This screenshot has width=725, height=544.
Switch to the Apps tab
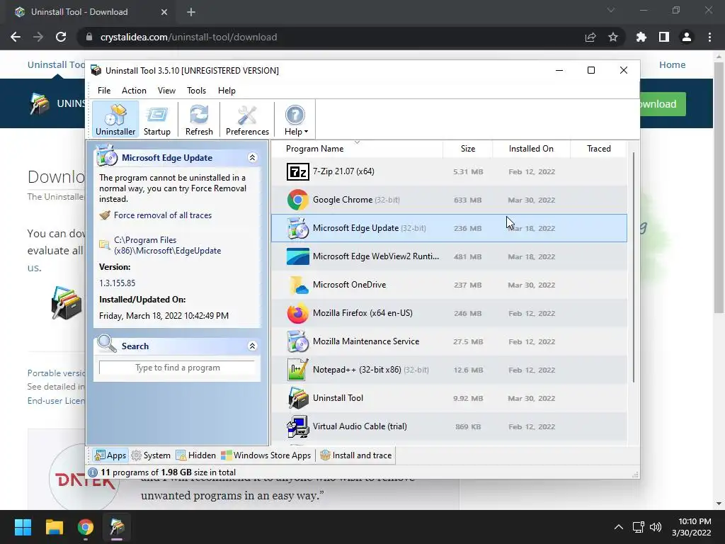110,455
